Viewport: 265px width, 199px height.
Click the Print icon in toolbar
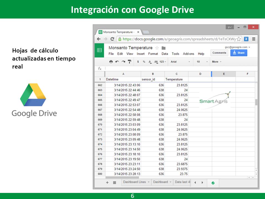click(111, 62)
